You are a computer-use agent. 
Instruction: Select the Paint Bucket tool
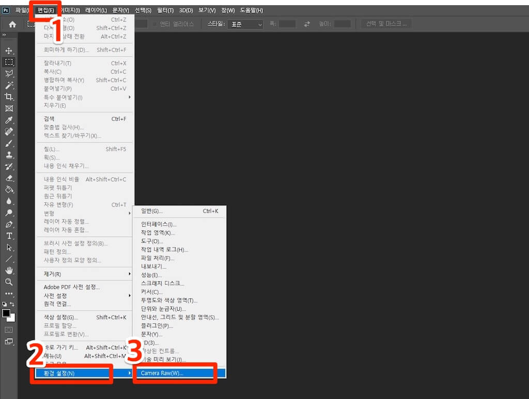(x=9, y=190)
